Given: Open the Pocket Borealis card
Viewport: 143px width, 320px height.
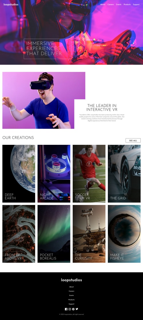Looking at the screenshot, I should (54, 234).
